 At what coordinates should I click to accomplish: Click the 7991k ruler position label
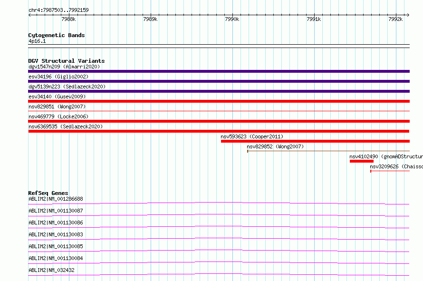click(x=314, y=19)
